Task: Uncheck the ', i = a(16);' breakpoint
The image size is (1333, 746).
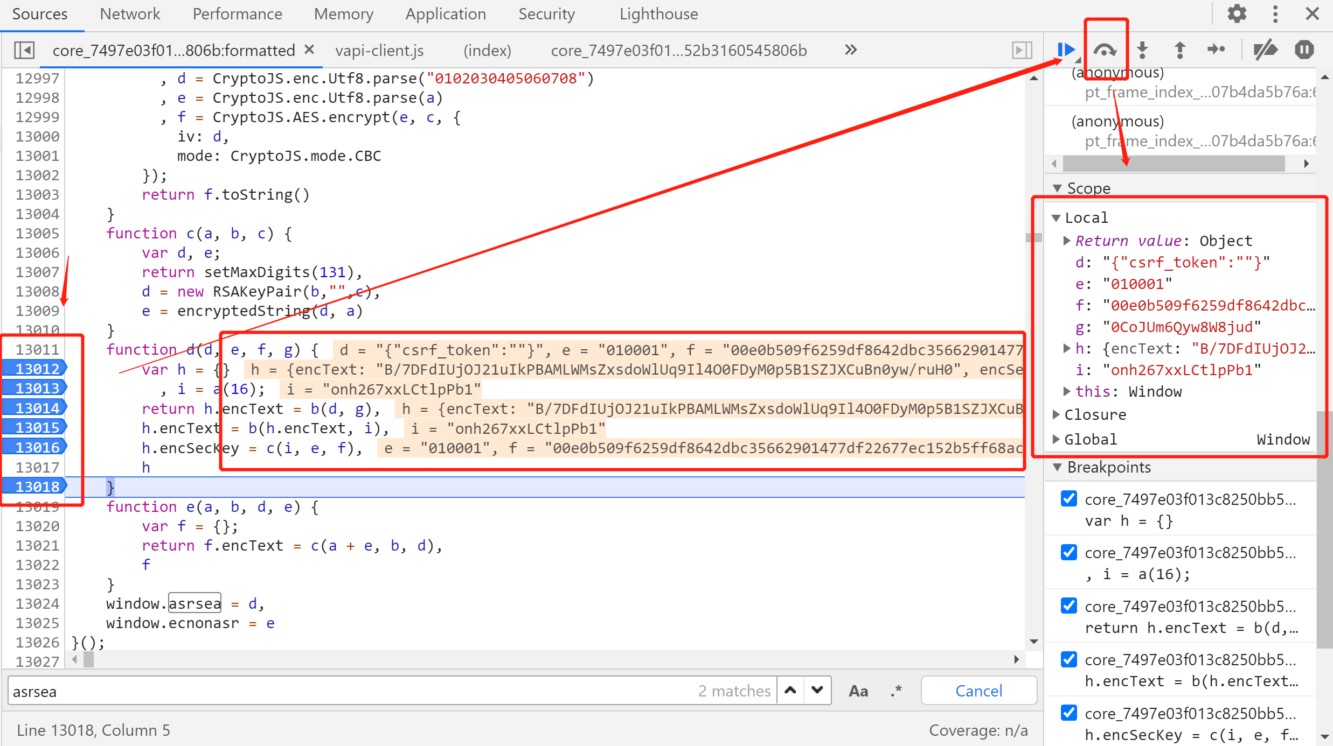Action: [x=1069, y=552]
